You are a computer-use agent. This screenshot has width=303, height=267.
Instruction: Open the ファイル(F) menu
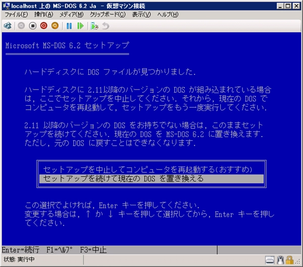tap(16, 15)
